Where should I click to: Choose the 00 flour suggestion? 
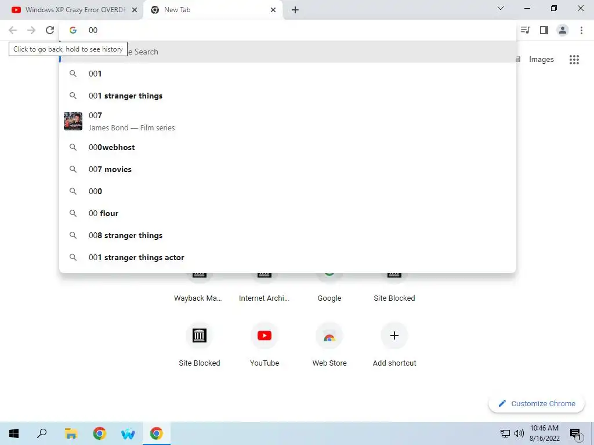click(288, 213)
